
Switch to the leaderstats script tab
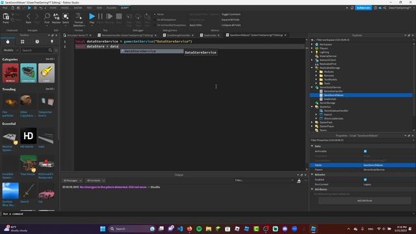[x=209, y=35]
